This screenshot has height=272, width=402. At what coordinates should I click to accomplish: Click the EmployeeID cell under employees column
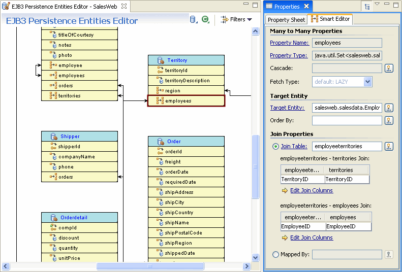coord(349,226)
